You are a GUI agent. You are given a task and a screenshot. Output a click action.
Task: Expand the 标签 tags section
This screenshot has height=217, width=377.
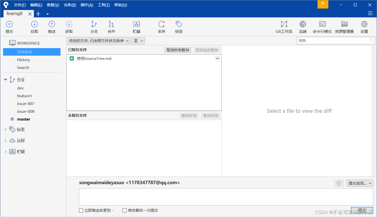(x=6, y=130)
